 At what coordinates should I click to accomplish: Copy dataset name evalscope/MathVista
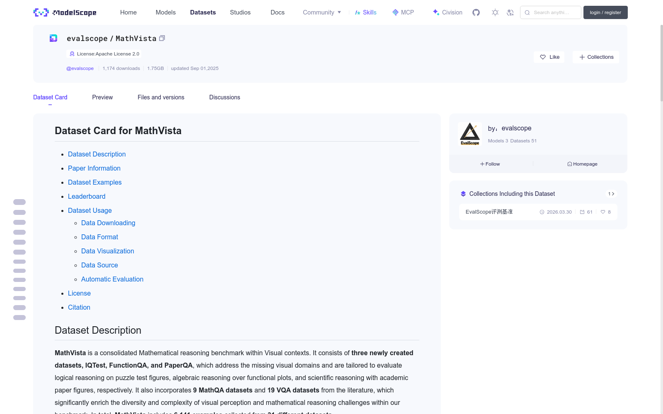(162, 38)
